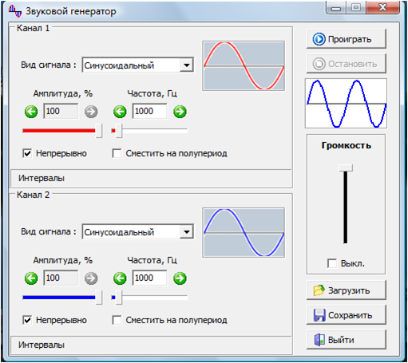The image size is (408, 363).
Task: Click the red sine waveform preview
Action: click(244, 65)
